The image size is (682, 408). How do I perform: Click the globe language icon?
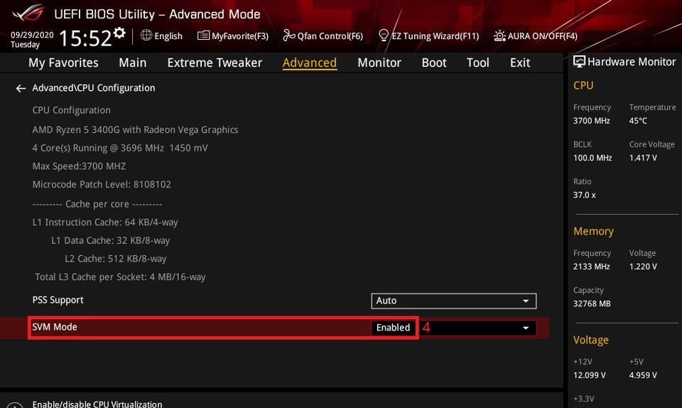[146, 36]
